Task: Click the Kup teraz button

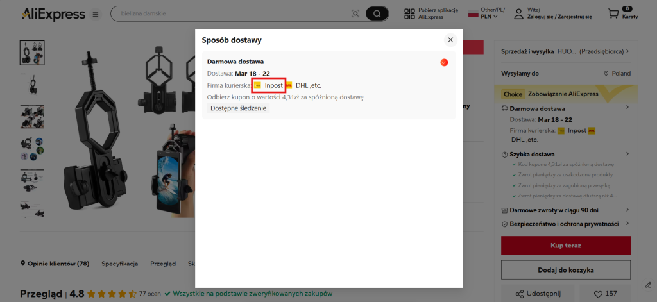Action: click(566, 246)
